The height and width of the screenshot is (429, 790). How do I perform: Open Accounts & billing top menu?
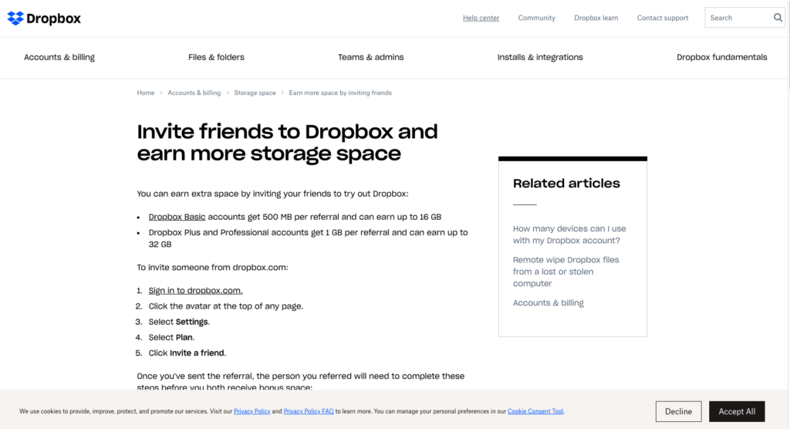59,57
